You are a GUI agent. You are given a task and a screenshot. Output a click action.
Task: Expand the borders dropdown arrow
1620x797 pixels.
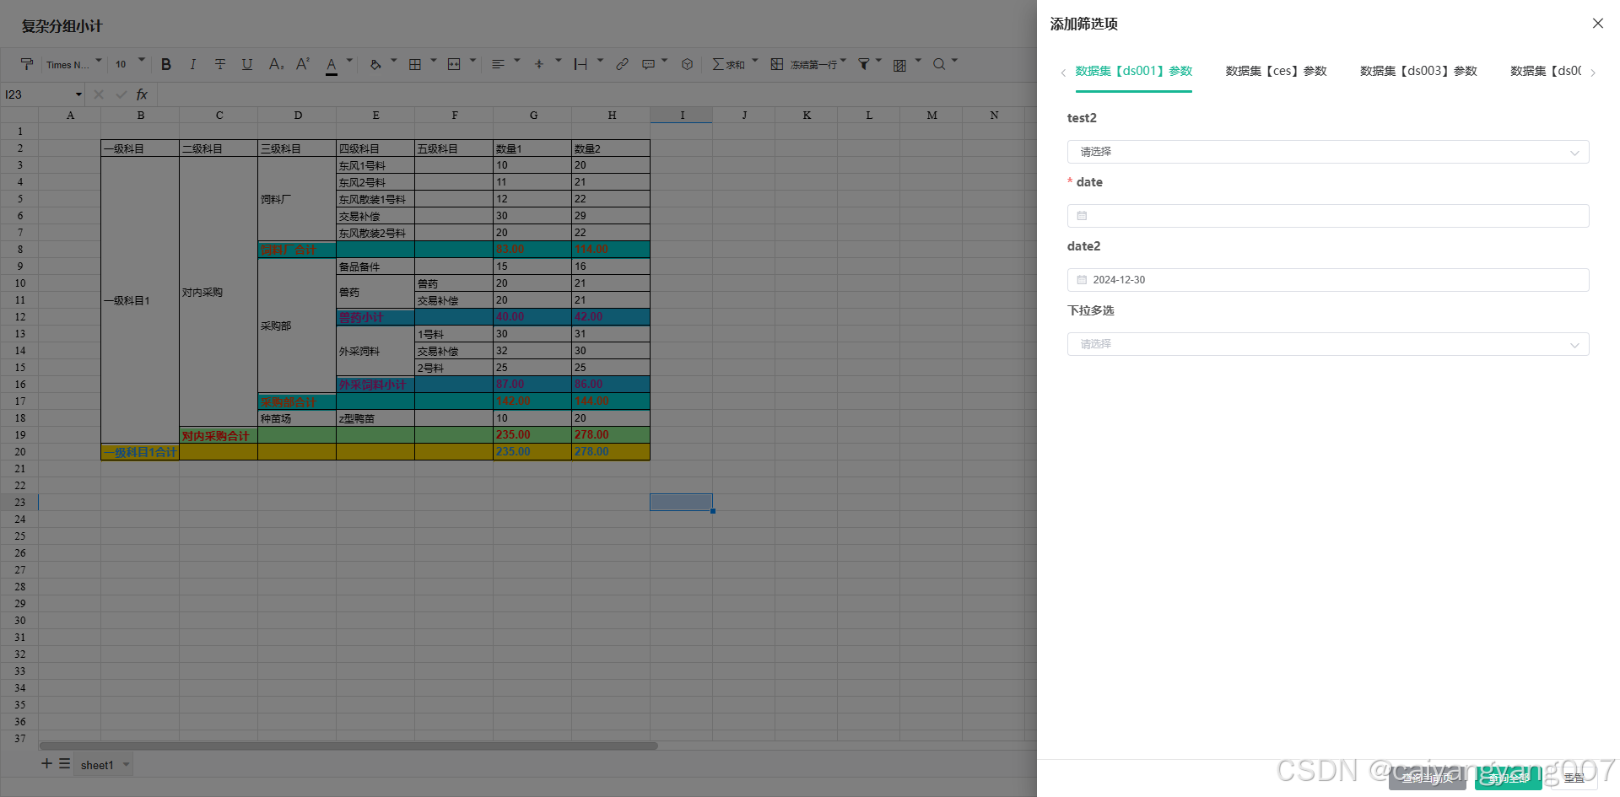tap(434, 61)
